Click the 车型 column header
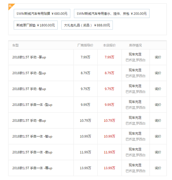This screenshot has height=180, width=172. (15, 45)
